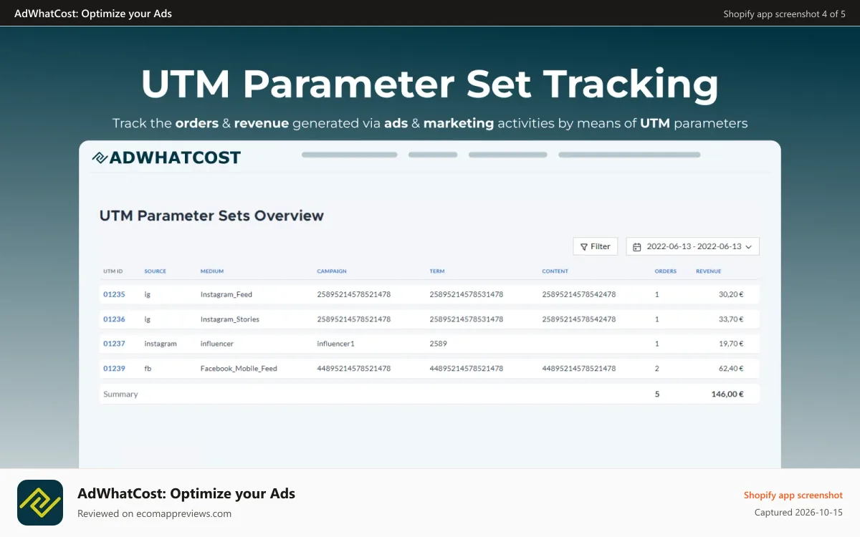
Task: Expand the date range chevron arrow
Action: (x=749, y=246)
